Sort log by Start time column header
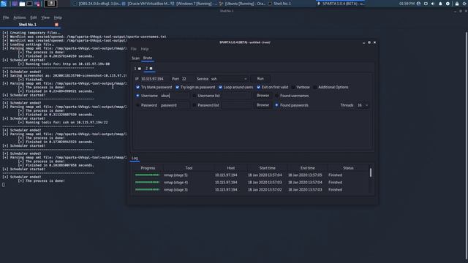Image resolution: width=468 pixels, height=263 pixels. point(267,168)
